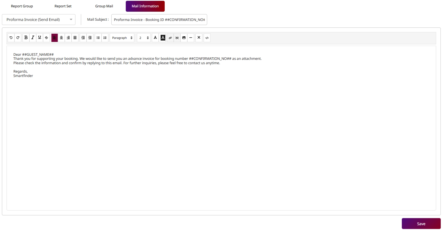Open the Group Mail tab
Screen dimensions: 443x230
coord(104,6)
